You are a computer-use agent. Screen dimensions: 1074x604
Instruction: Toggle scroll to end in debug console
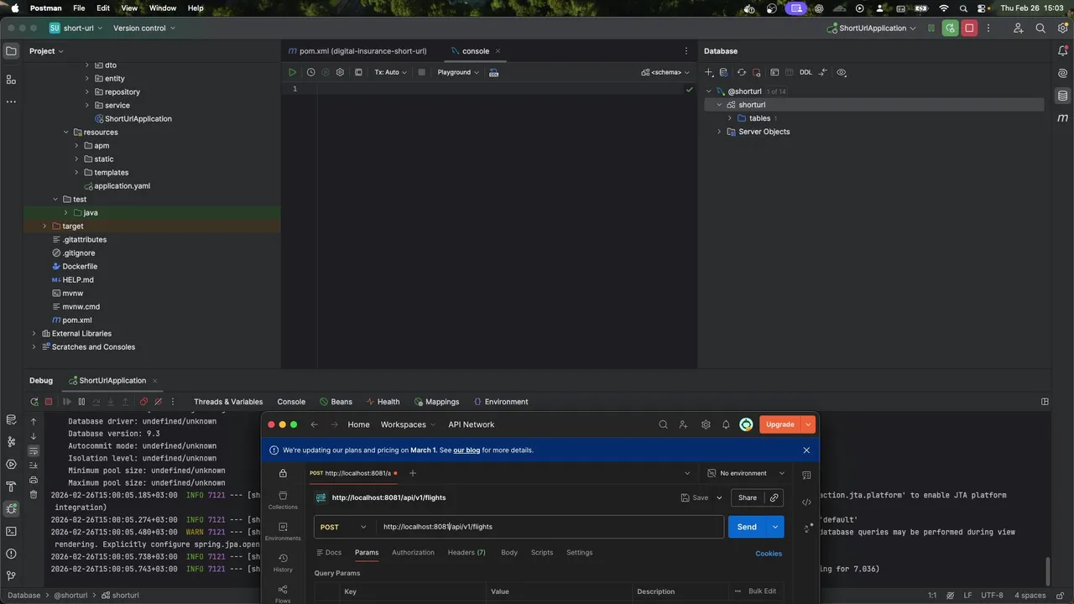coord(34,465)
